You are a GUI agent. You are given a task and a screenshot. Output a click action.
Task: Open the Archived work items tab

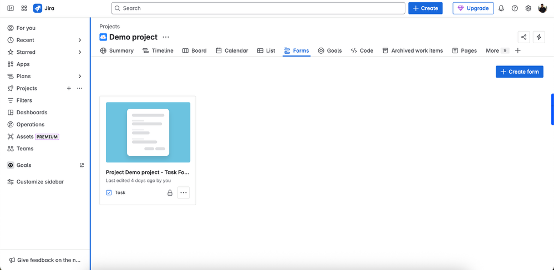[x=413, y=50]
